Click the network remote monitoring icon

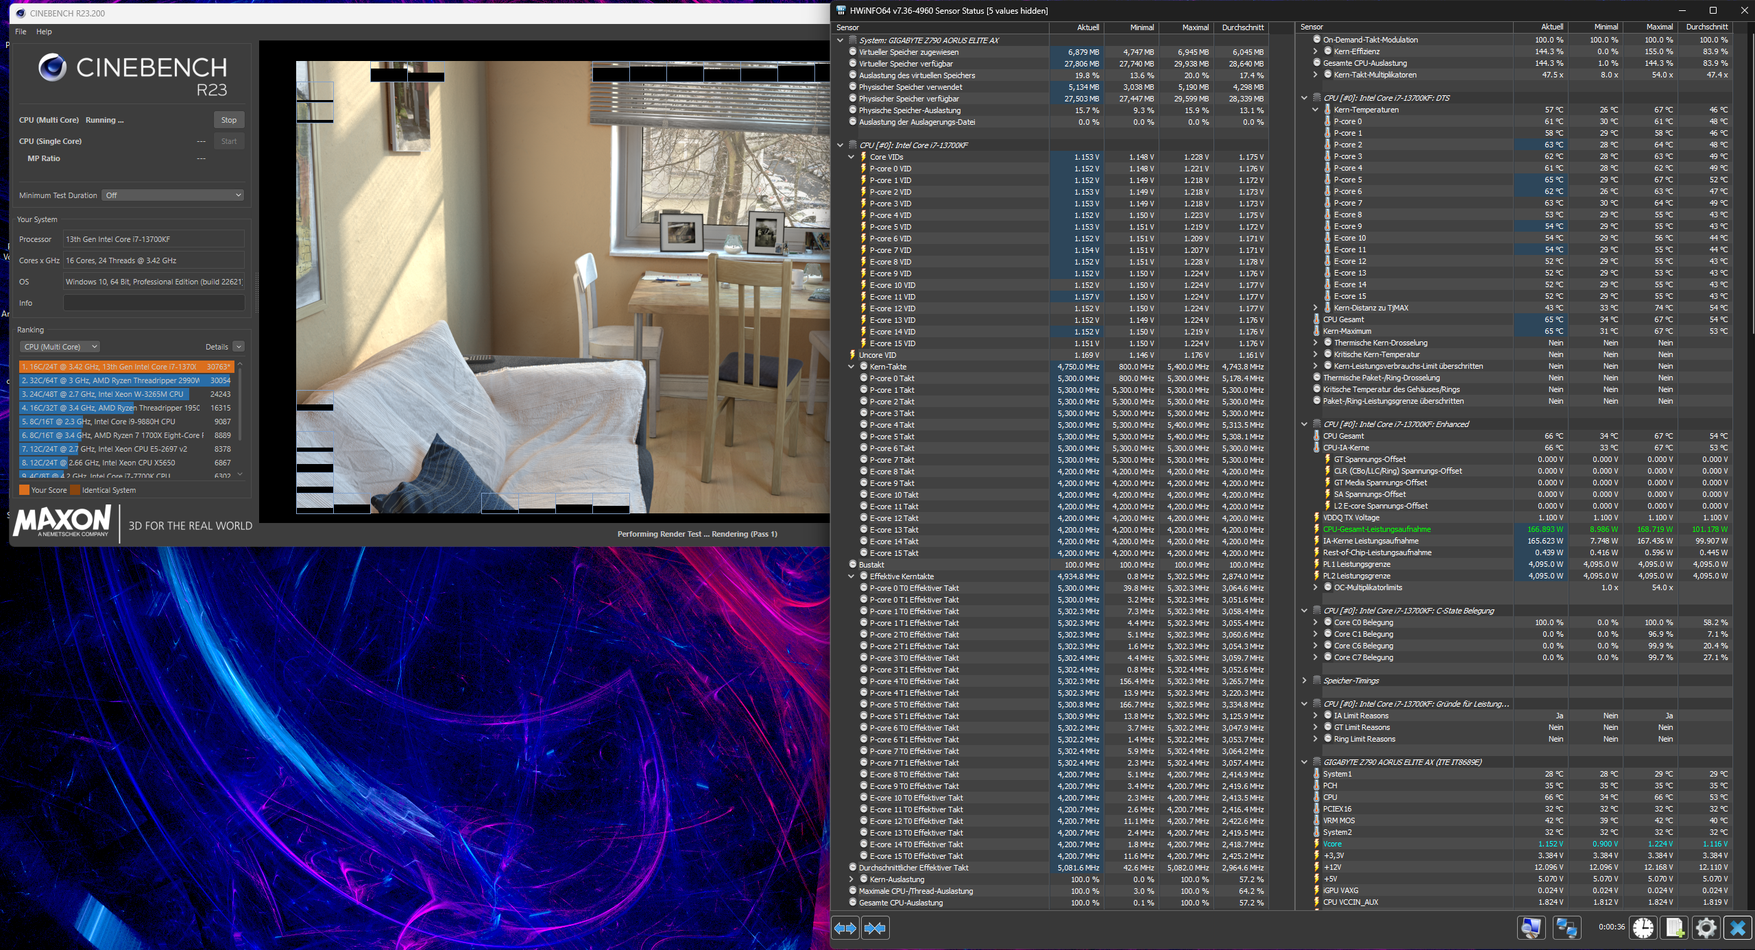tap(1566, 928)
